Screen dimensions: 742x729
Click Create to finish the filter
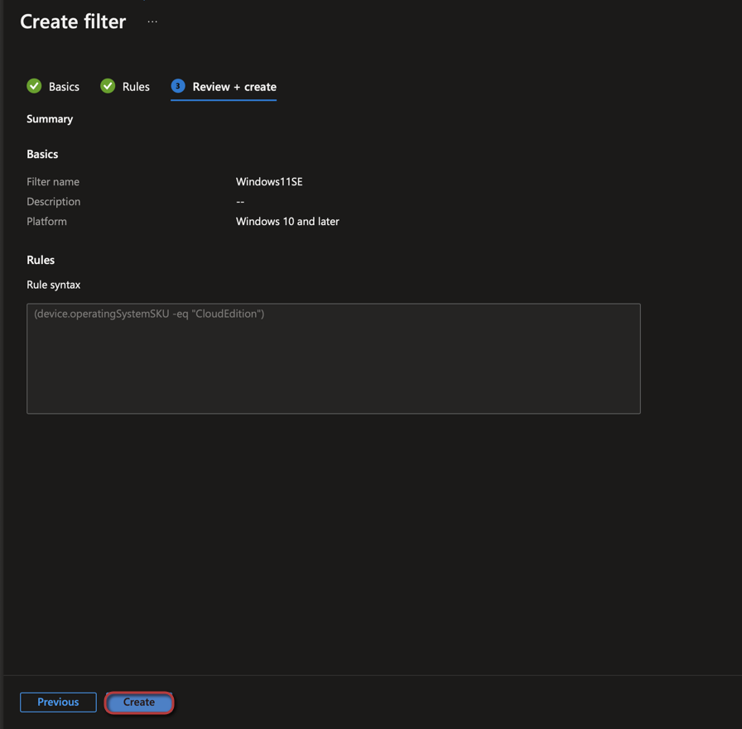(139, 703)
